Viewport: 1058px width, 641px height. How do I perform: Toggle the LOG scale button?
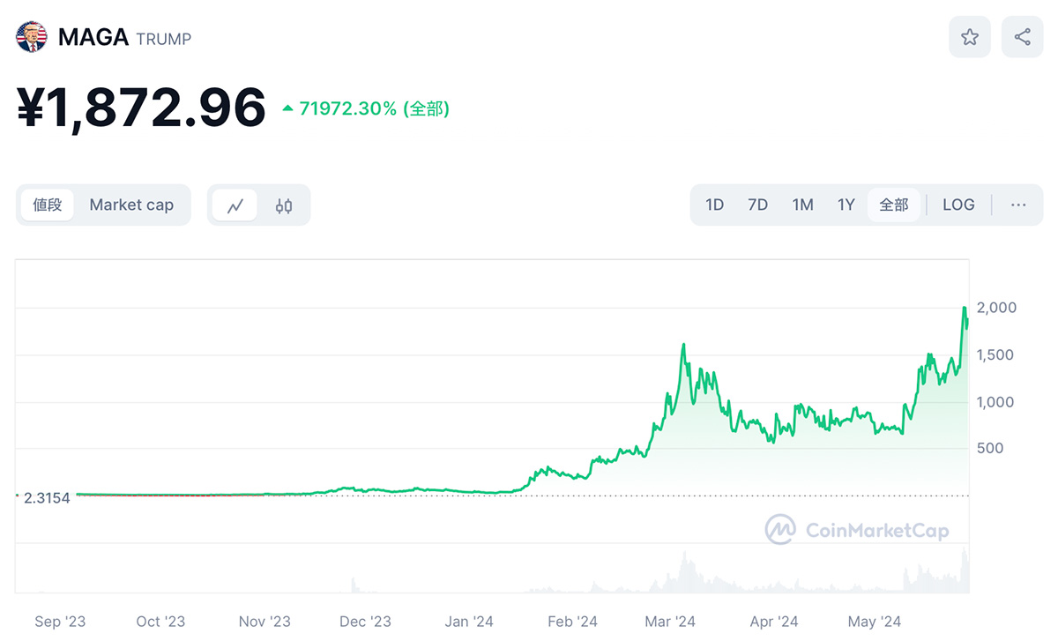[958, 205]
